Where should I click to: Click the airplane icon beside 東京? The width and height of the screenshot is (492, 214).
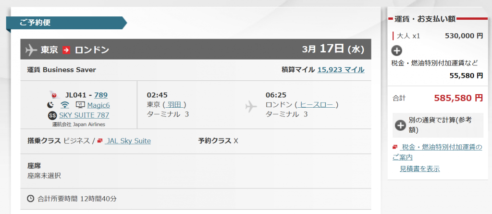tap(31, 50)
